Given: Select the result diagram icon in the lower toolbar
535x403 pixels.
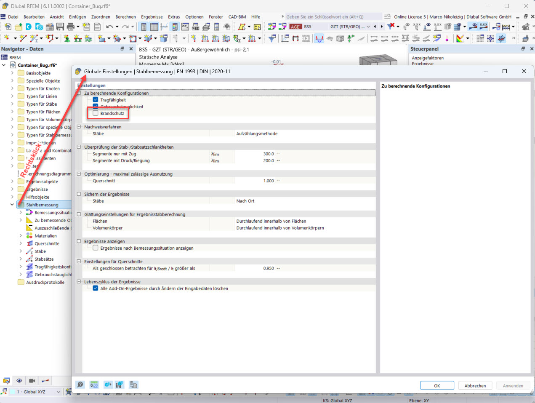Looking at the screenshot, I should (45, 381).
